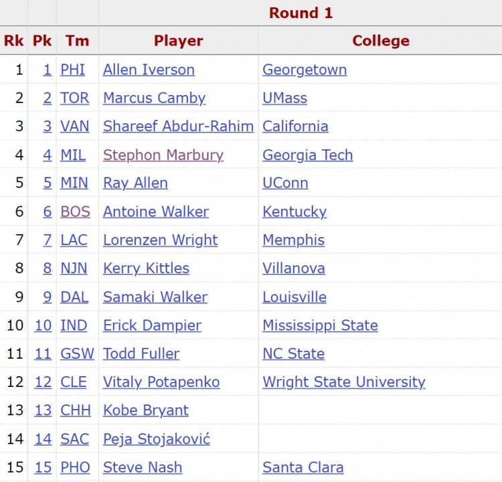Click the BOS team link
Screen dimensions: 502x482
point(75,212)
